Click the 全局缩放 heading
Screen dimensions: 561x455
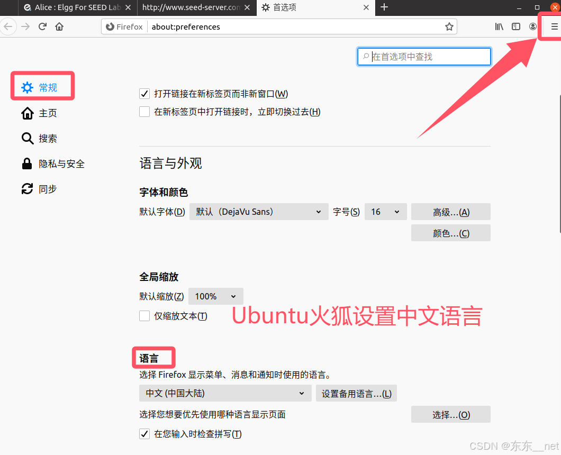(159, 277)
